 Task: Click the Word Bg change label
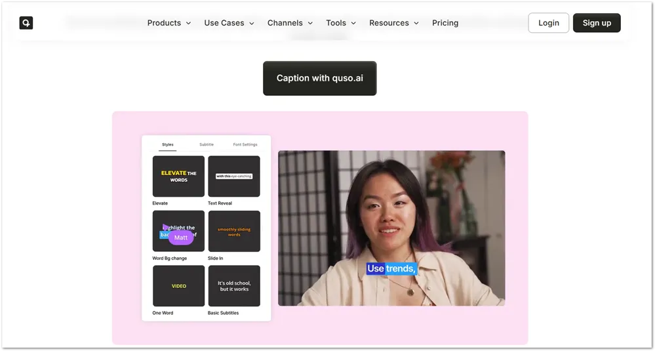click(x=170, y=258)
